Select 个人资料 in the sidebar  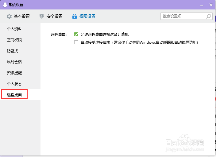(21, 29)
